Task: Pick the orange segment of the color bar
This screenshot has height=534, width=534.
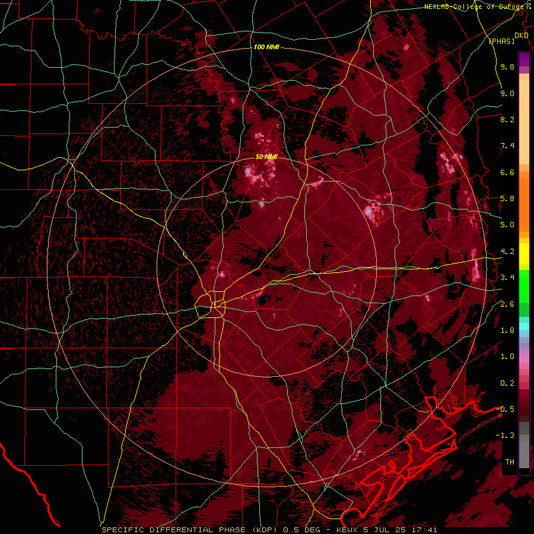Action: pos(524,204)
